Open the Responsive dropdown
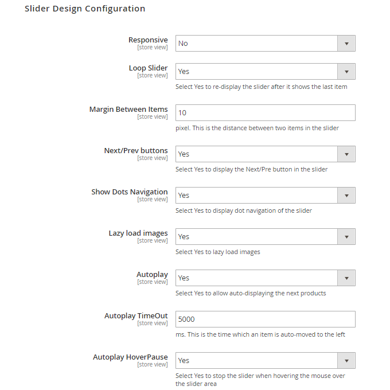The image size is (390, 390). point(256,44)
